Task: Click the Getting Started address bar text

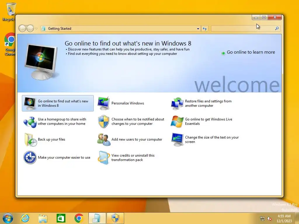Action: coord(60,29)
